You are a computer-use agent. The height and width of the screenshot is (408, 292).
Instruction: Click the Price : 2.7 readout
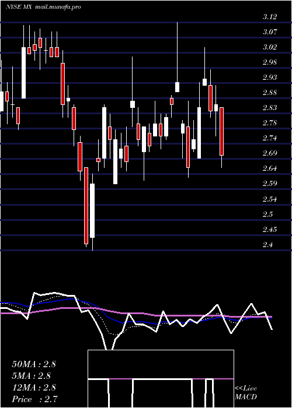35,399
